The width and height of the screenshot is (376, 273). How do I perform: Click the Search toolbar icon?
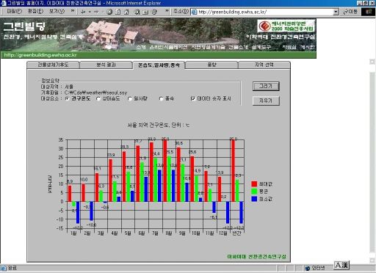click(x=137, y=12)
